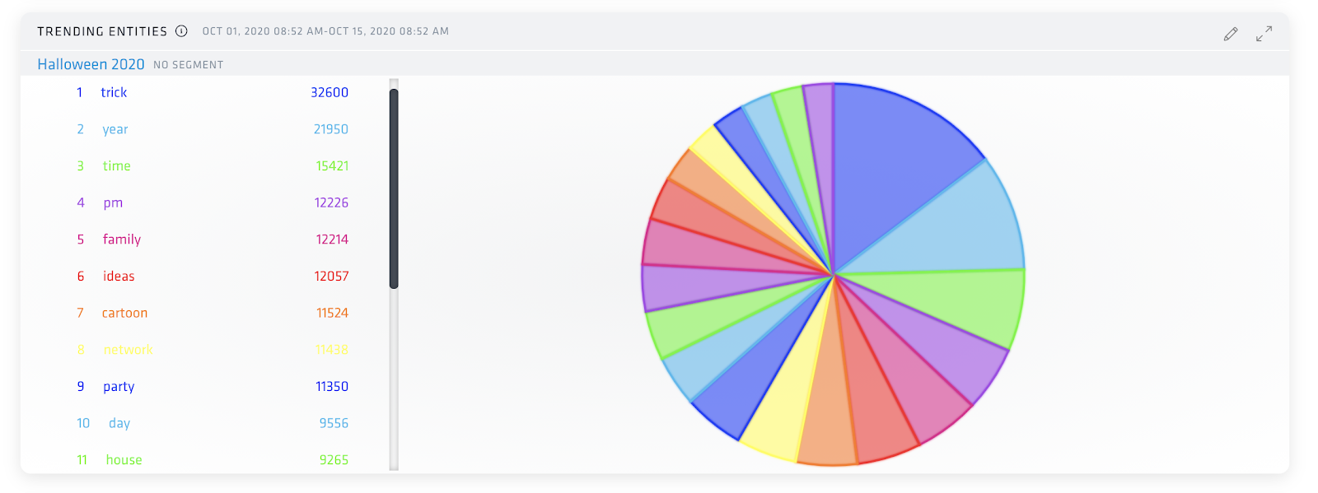This screenshot has width=1318, height=493.
Task: Select the 'pm' entity row
Action: [x=113, y=203]
